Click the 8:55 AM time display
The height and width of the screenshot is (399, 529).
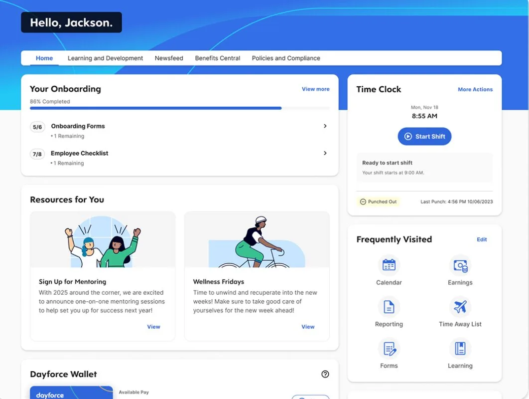(424, 116)
